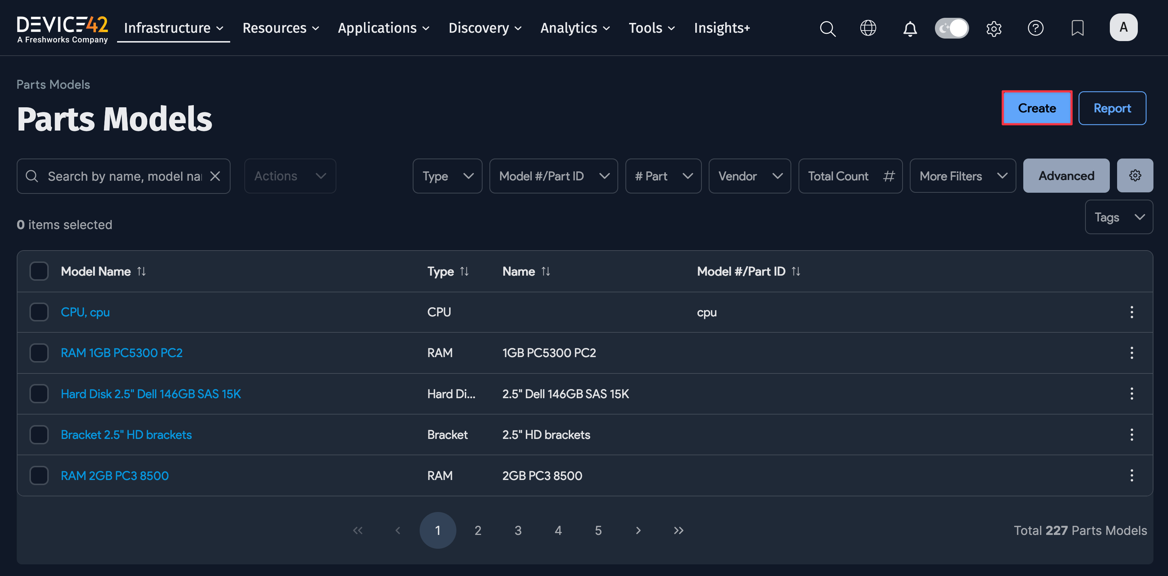Open the notifications bell
Image resolution: width=1168 pixels, height=576 pixels.
point(909,28)
